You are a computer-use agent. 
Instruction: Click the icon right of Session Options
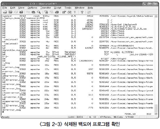[70, 12]
